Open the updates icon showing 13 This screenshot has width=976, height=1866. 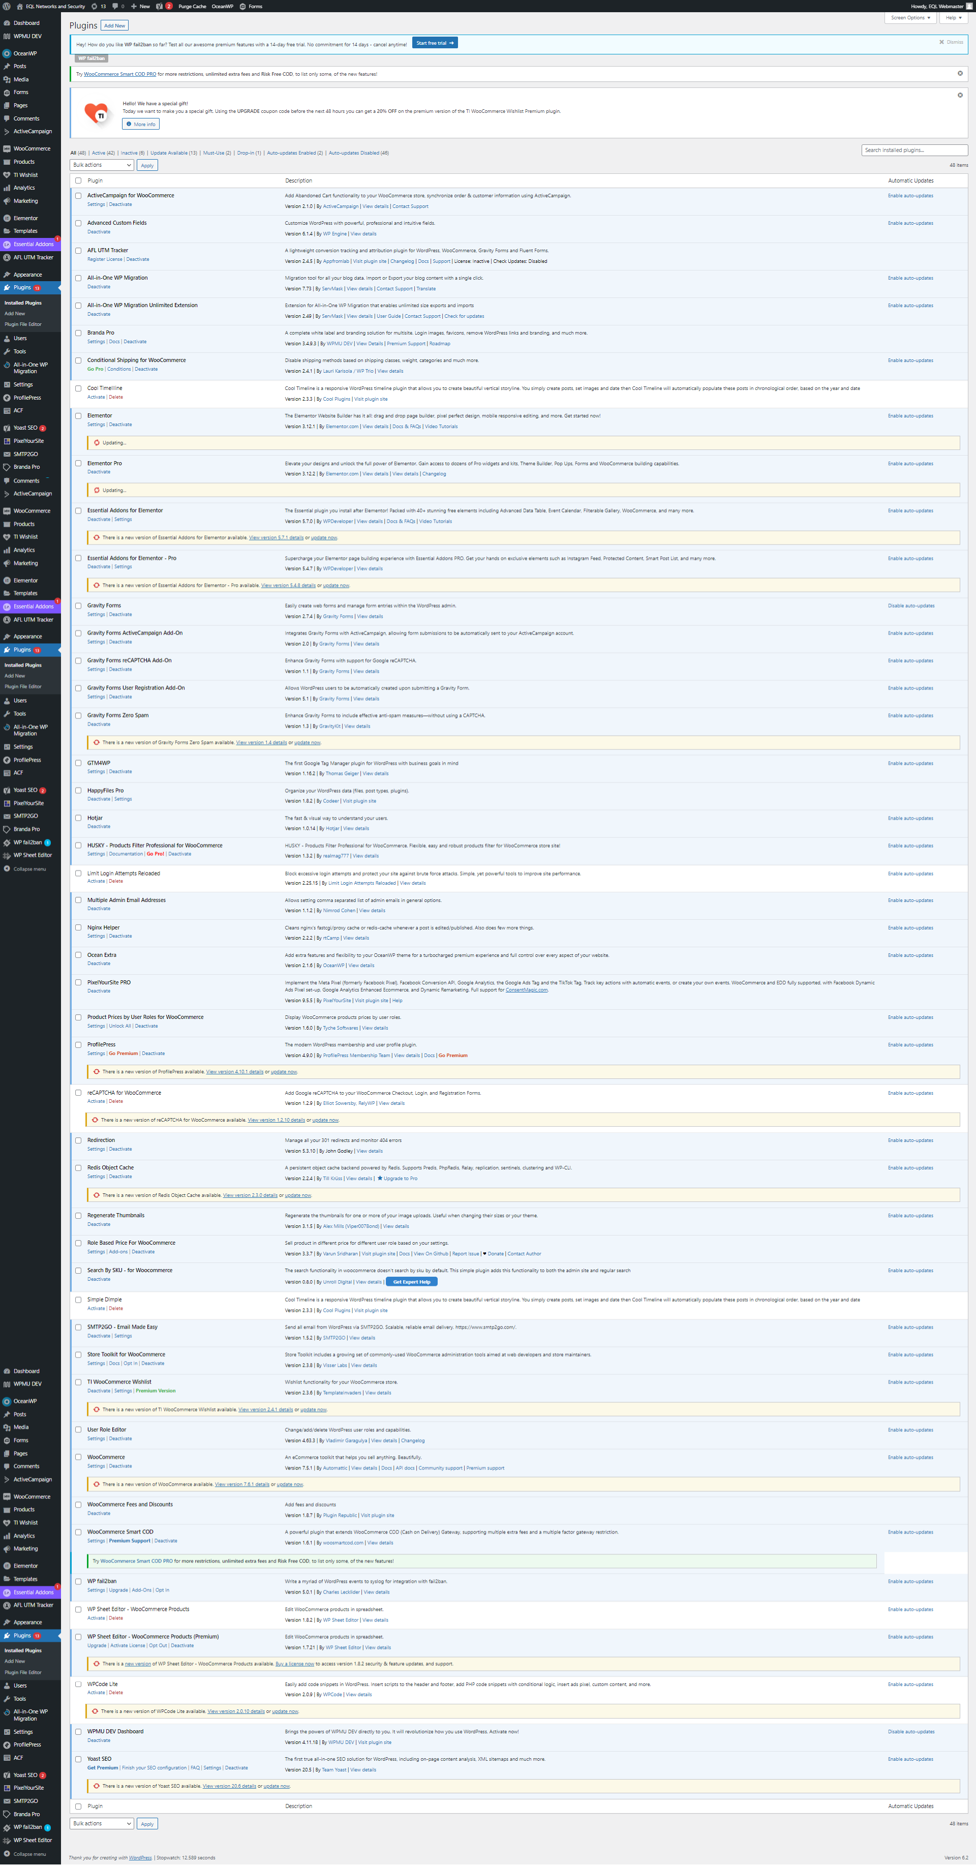click(99, 6)
